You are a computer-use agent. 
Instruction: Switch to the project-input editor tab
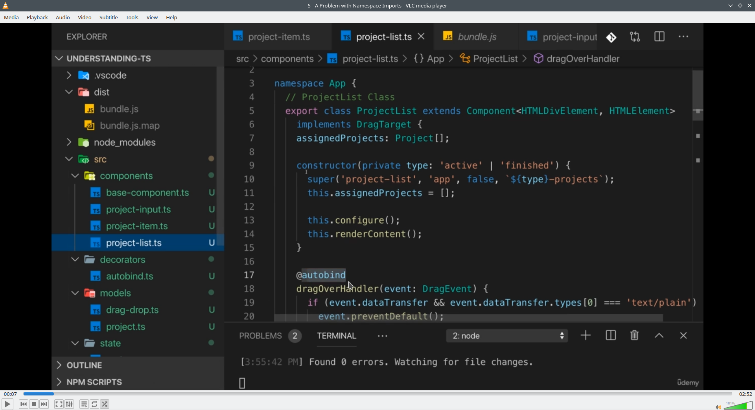click(x=562, y=37)
